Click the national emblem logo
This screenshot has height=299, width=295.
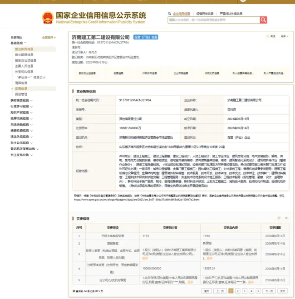48,18
